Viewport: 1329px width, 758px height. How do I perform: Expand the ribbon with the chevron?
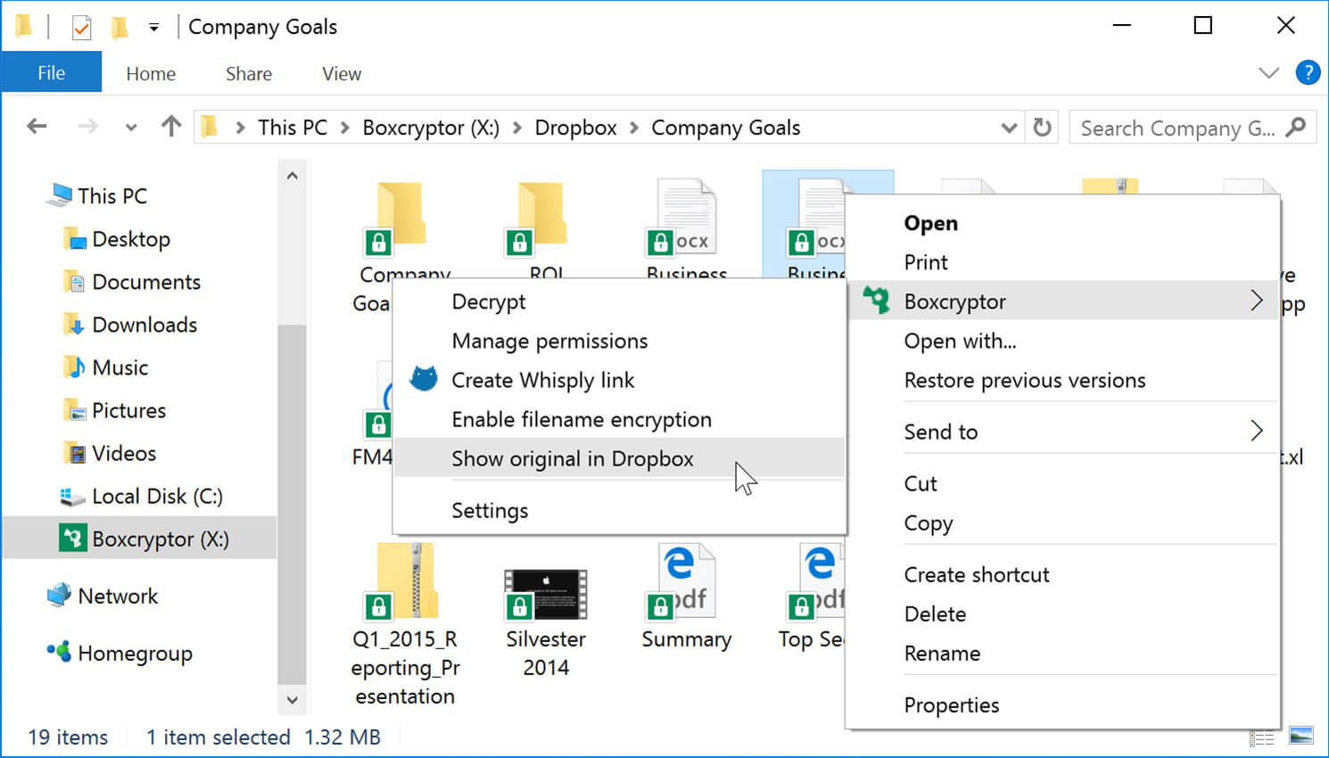(x=1268, y=73)
